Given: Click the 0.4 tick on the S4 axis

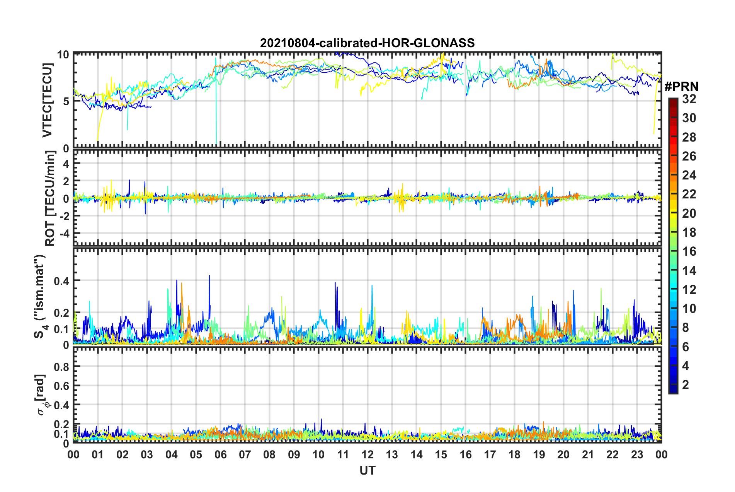Looking at the screenshot, I should point(61,281).
